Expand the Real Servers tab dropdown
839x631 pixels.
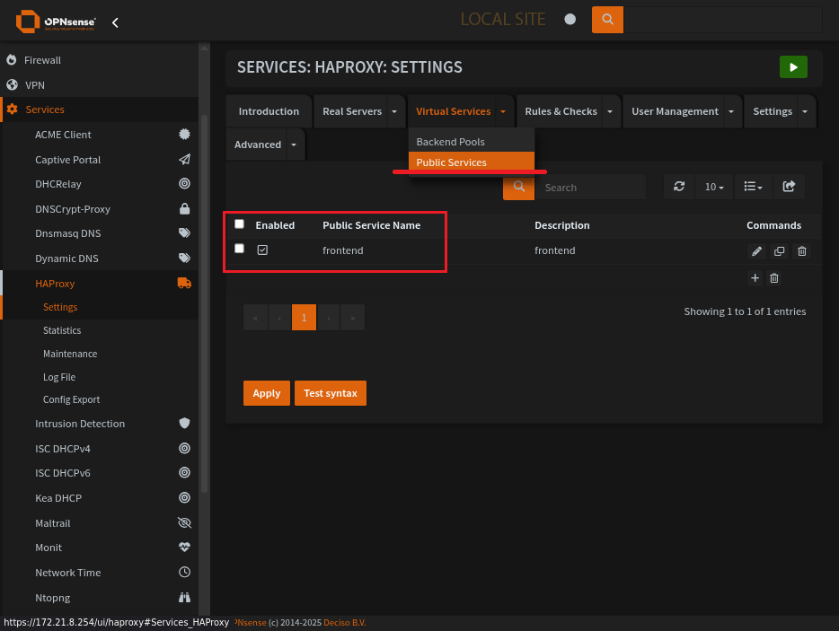(394, 112)
